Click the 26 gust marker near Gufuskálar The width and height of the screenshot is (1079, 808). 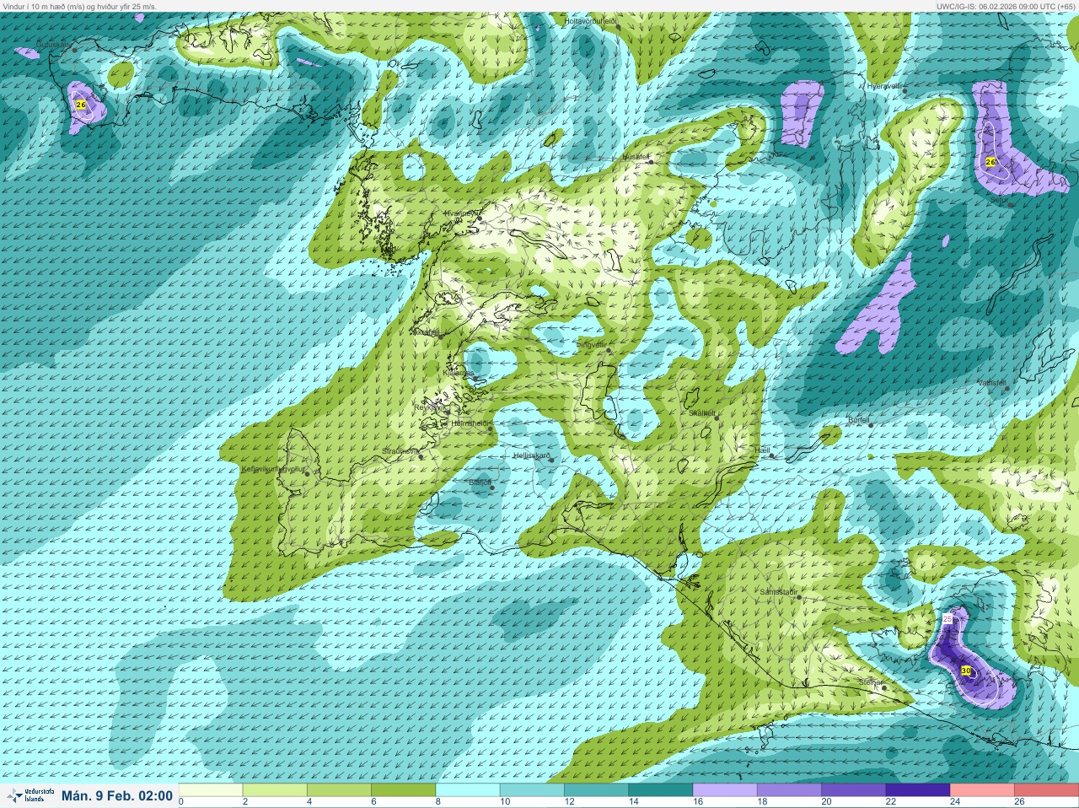pos(81,105)
